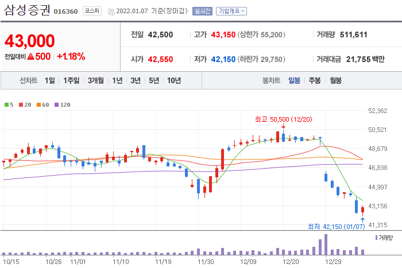Click the red up-triangle change icon

point(30,56)
